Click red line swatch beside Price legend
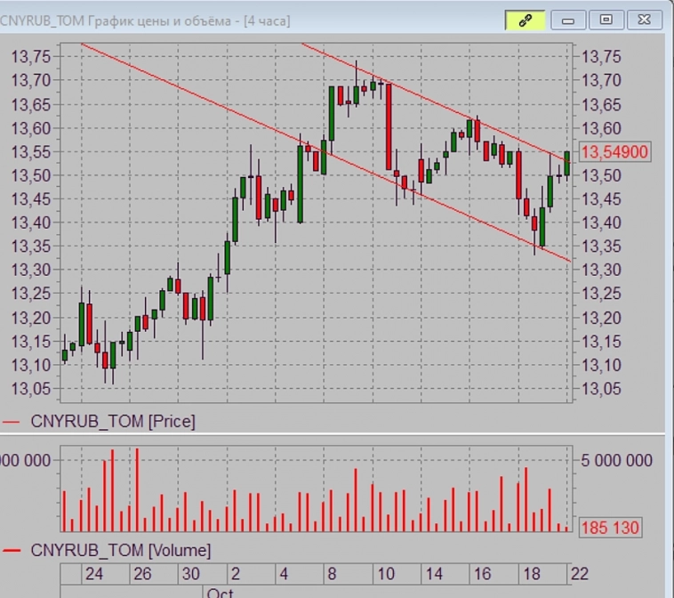The width and height of the screenshot is (674, 598). coord(12,422)
